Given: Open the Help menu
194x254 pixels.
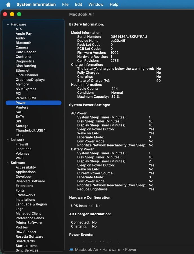Looking at the screenshot, I should coord(114,5).
